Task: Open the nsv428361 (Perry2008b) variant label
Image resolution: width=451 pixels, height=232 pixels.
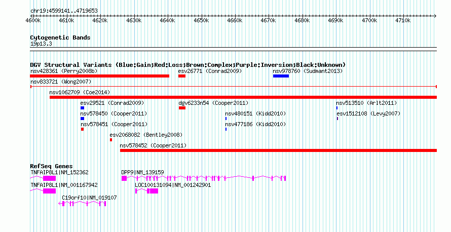Action: click(64, 71)
